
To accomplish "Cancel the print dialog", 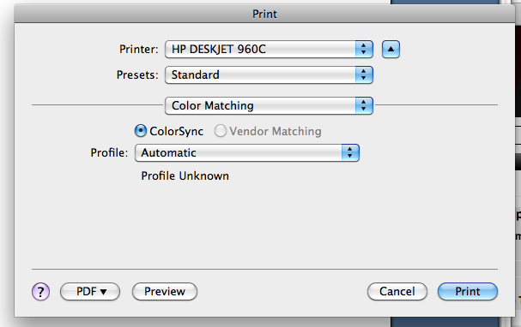I will pyautogui.click(x=397, y=292).
